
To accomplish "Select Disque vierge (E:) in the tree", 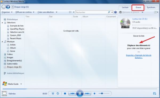I will [14, 67].
